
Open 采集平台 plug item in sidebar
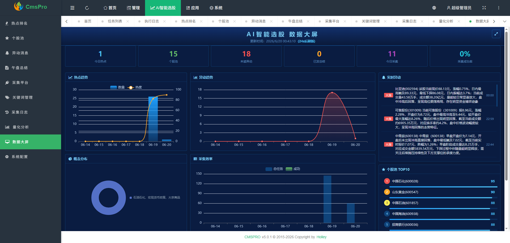click(x=31, y=83)
